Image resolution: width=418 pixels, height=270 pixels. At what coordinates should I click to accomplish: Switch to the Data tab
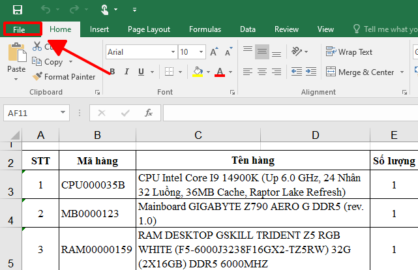pos(248,29)
